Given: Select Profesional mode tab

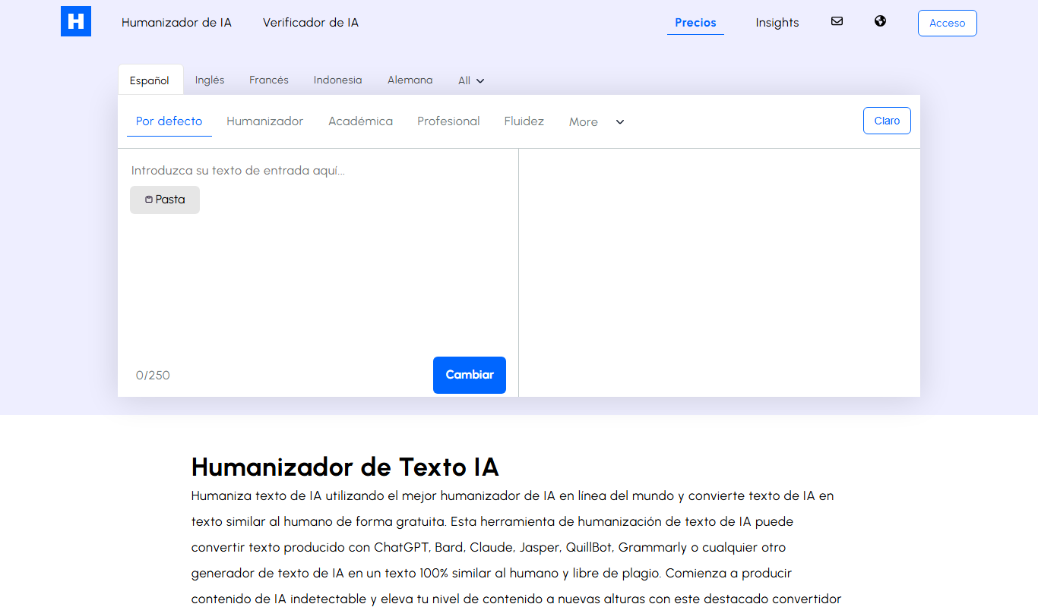Looking at the screenshot, I should click(x=448, y=121).
